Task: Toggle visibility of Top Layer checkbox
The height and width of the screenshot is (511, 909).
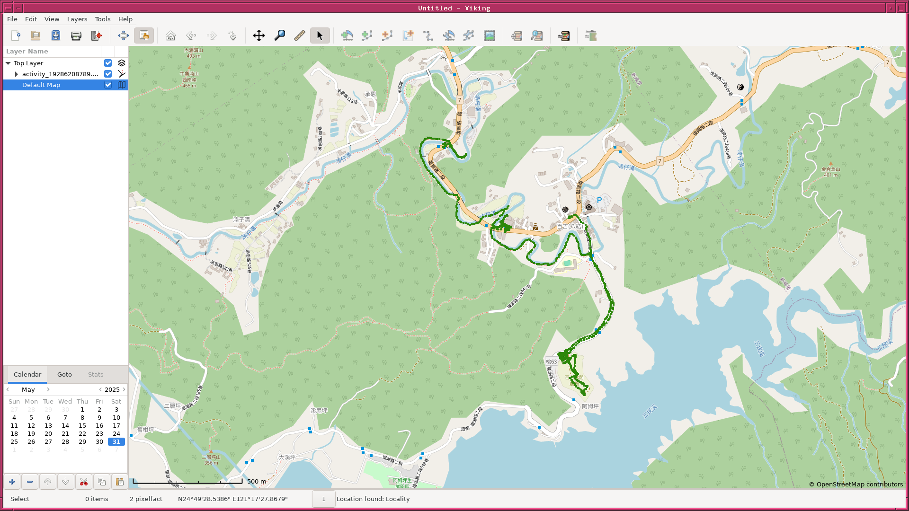Action: point(108,63)
